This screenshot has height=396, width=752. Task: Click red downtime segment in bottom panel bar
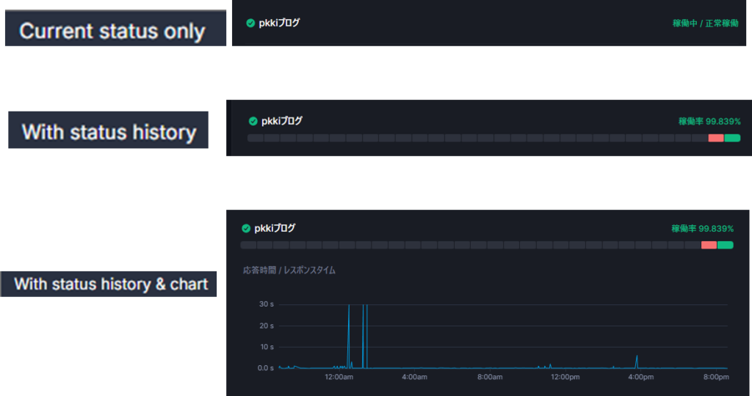[709, 245]
